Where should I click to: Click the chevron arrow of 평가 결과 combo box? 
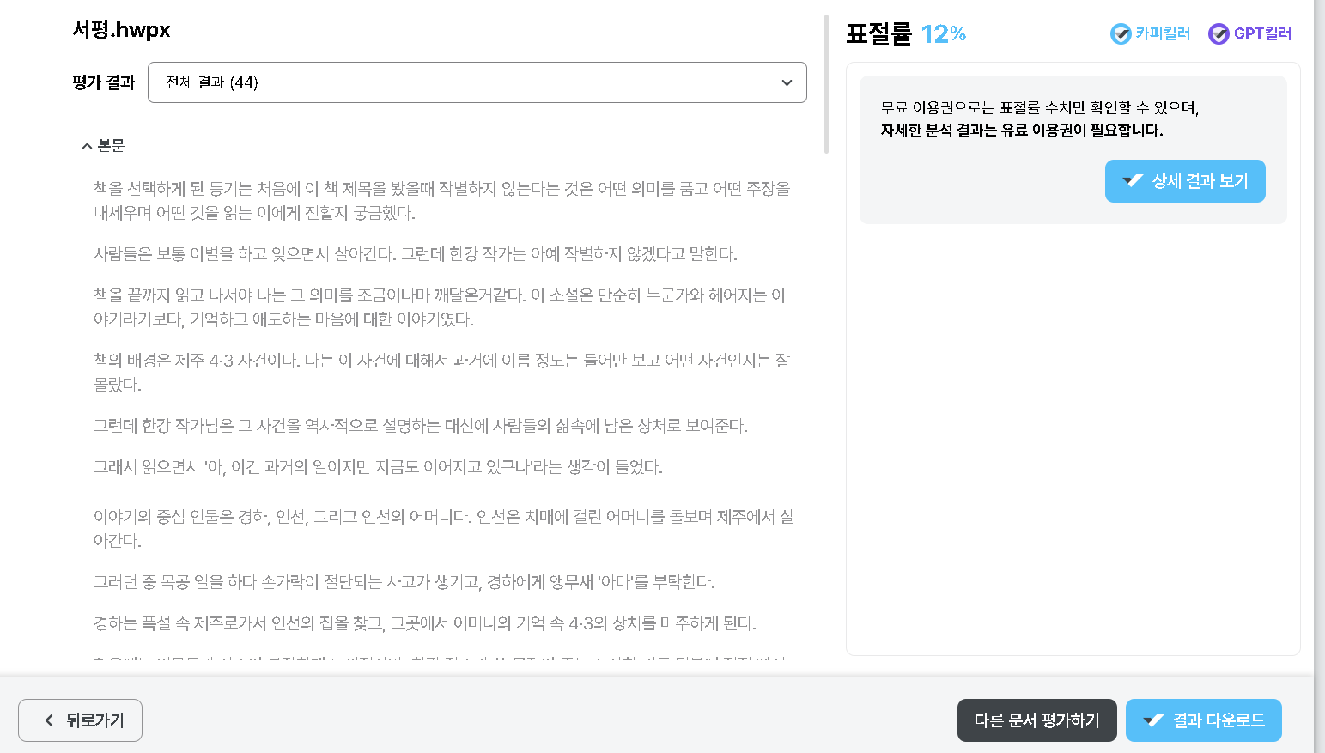787,82
